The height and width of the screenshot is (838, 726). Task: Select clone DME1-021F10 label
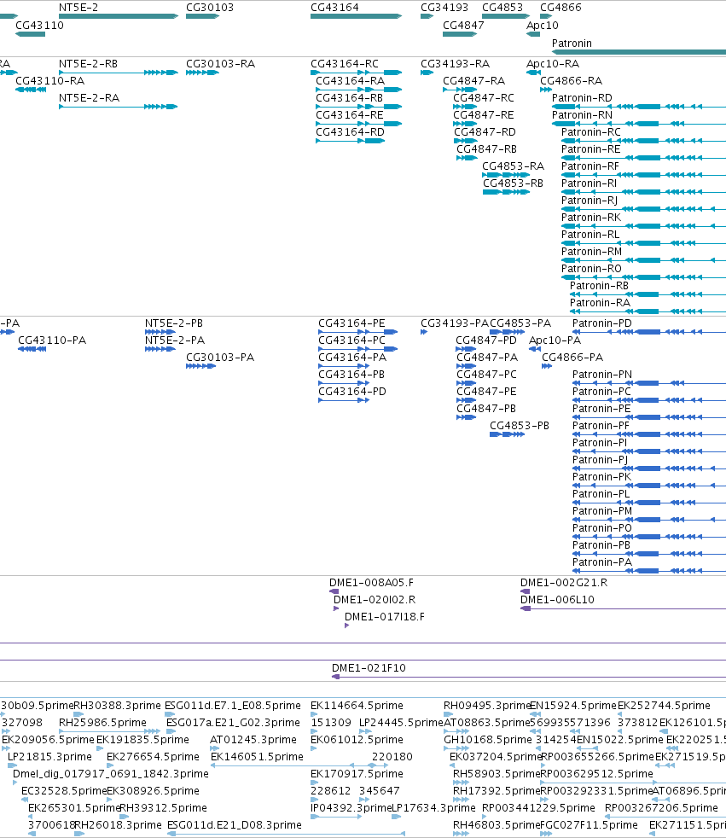click(x=369, y=668)
